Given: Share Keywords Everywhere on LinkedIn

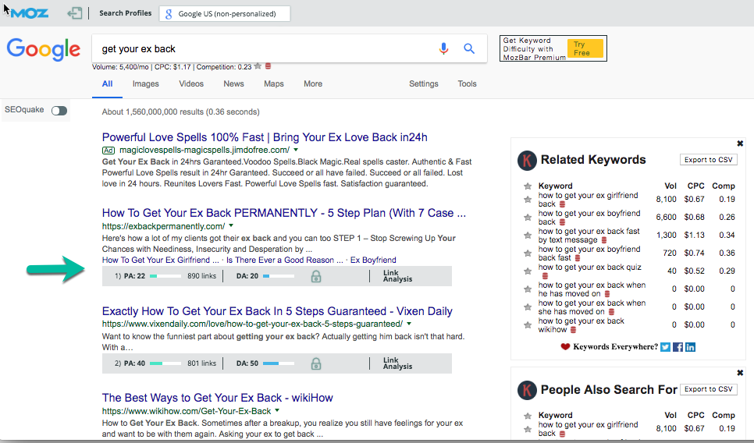Looking at the screenshot, I should [690, 347].
